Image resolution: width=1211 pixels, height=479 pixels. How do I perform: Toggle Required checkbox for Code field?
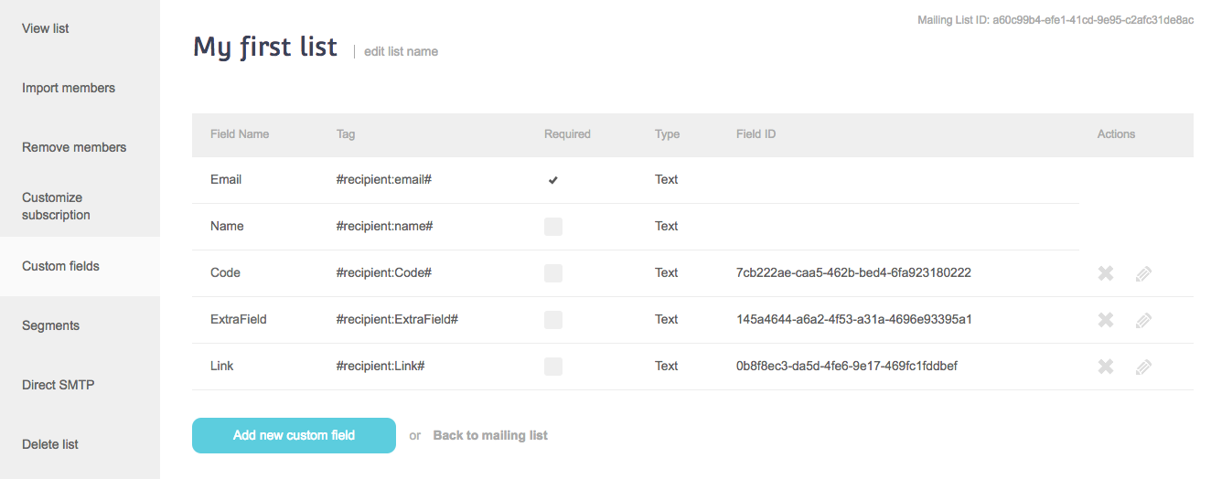point(553,273)
